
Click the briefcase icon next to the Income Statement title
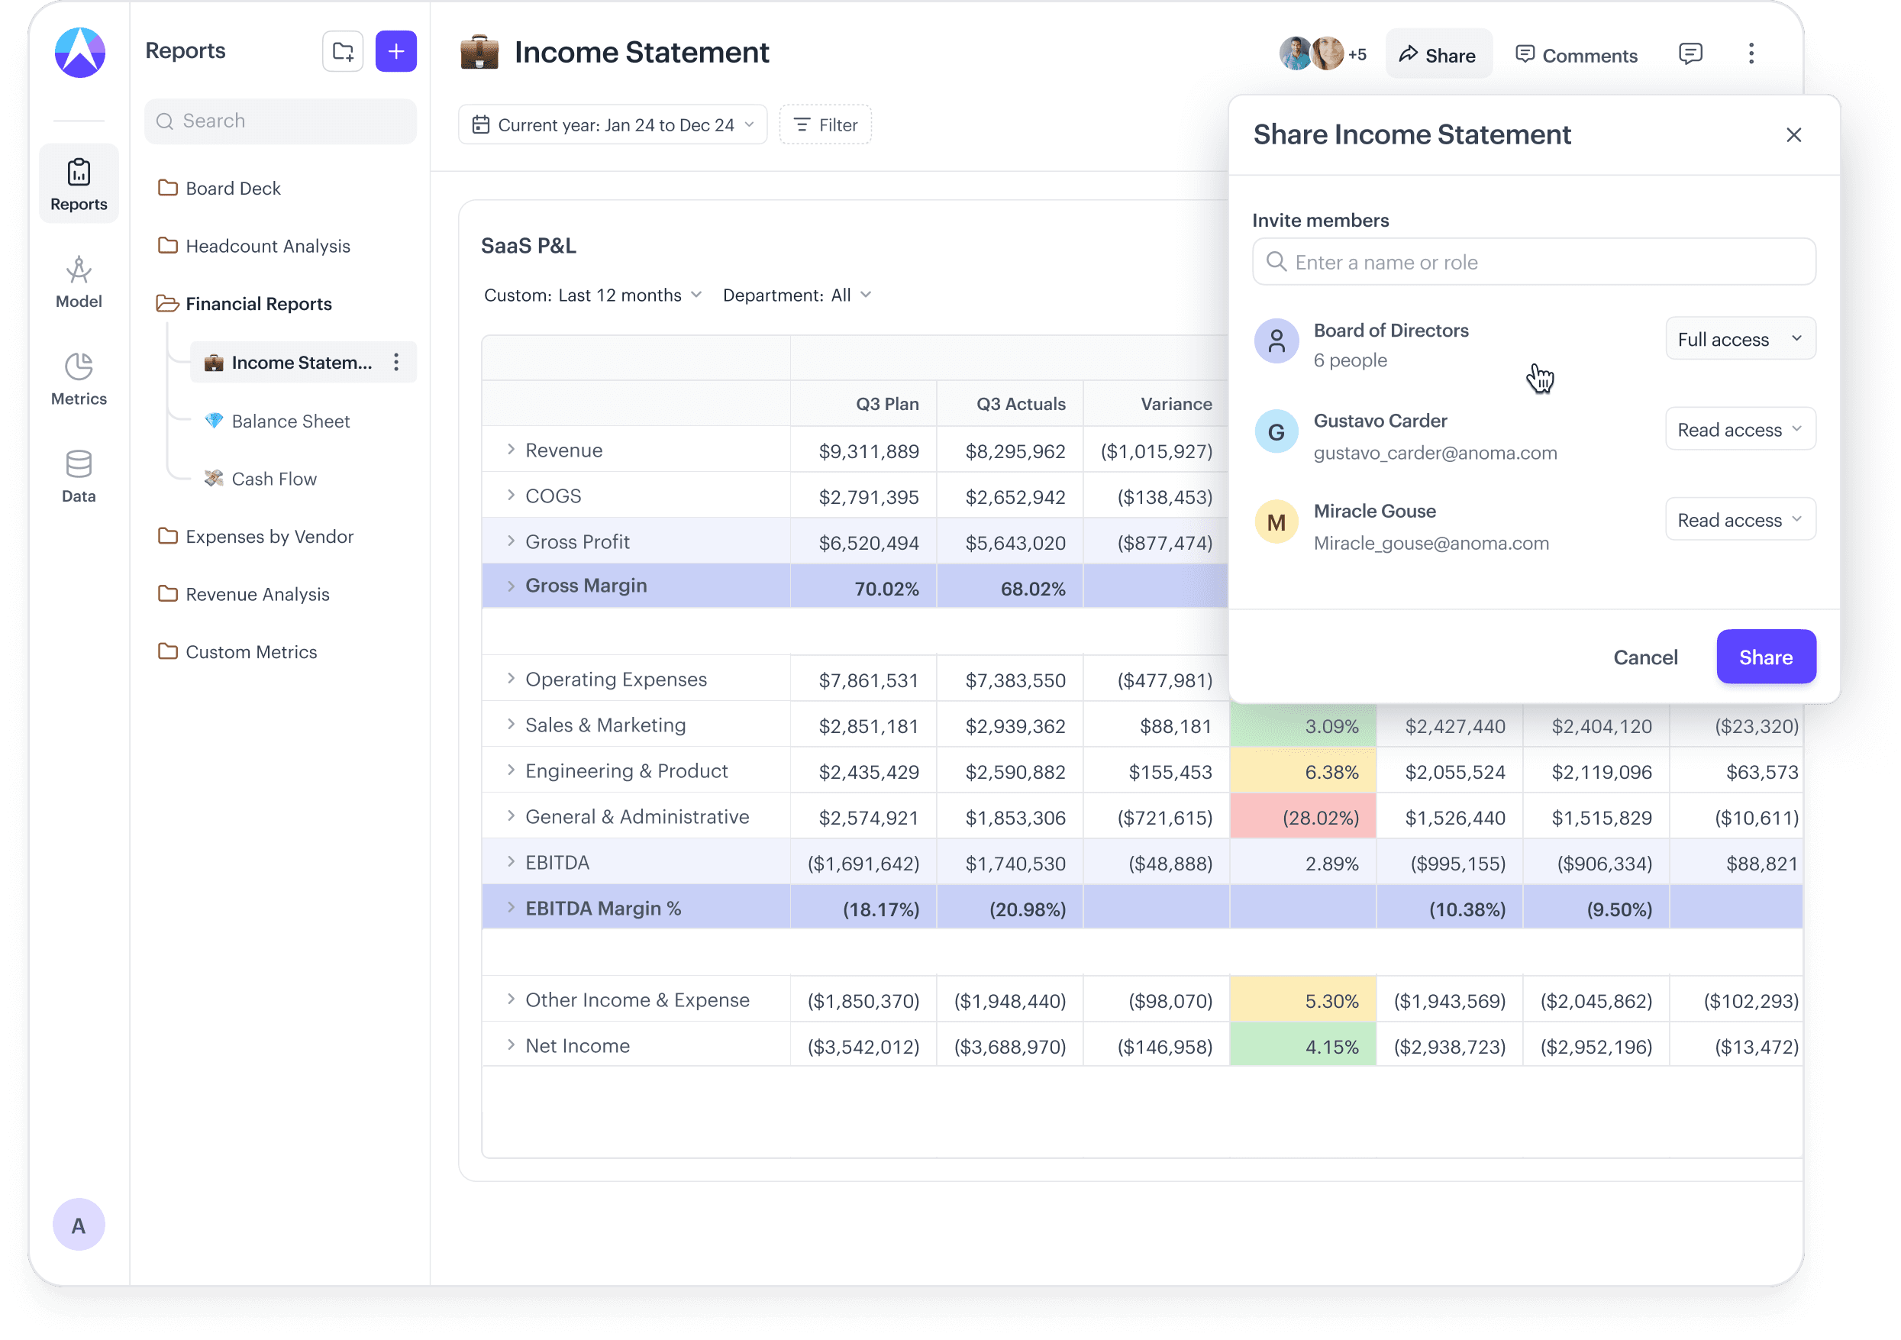(479, 52)
